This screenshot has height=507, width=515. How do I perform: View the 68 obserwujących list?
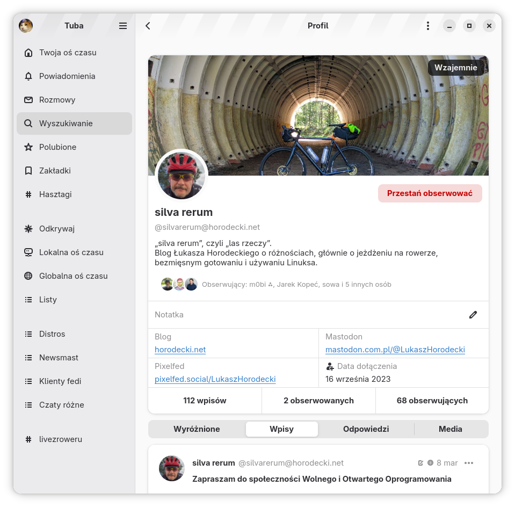pyautogui.click(x=432, y=401)
